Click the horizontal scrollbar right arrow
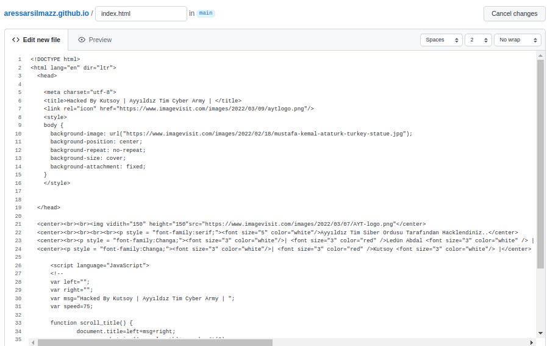 [532, 342]
